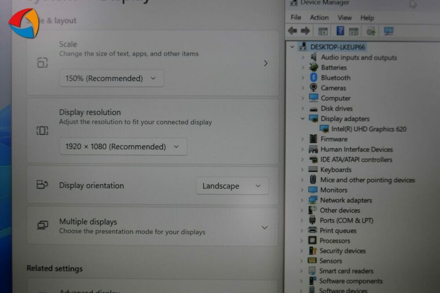
Task: Click the Bluetooth icon in the device tree
Action: coord(313,77)
